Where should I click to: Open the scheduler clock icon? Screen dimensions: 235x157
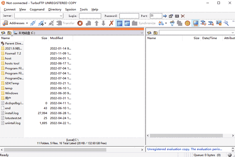[x=187, y=23]
